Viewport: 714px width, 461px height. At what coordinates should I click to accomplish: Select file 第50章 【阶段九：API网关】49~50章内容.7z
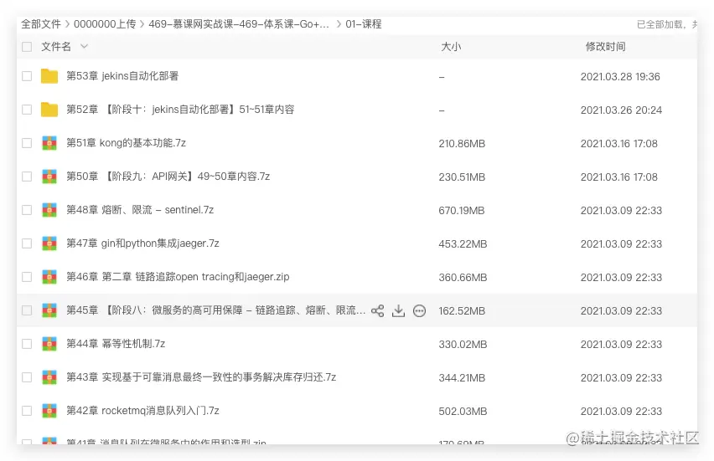click(168, 177)
